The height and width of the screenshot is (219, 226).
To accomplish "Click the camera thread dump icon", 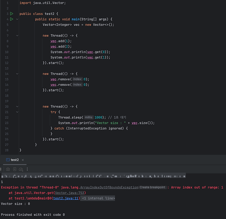I will pyautogui.click(x=8, y=169).
